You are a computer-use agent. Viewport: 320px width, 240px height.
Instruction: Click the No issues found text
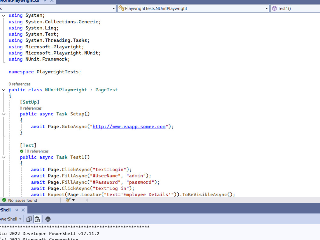(22, 200)
